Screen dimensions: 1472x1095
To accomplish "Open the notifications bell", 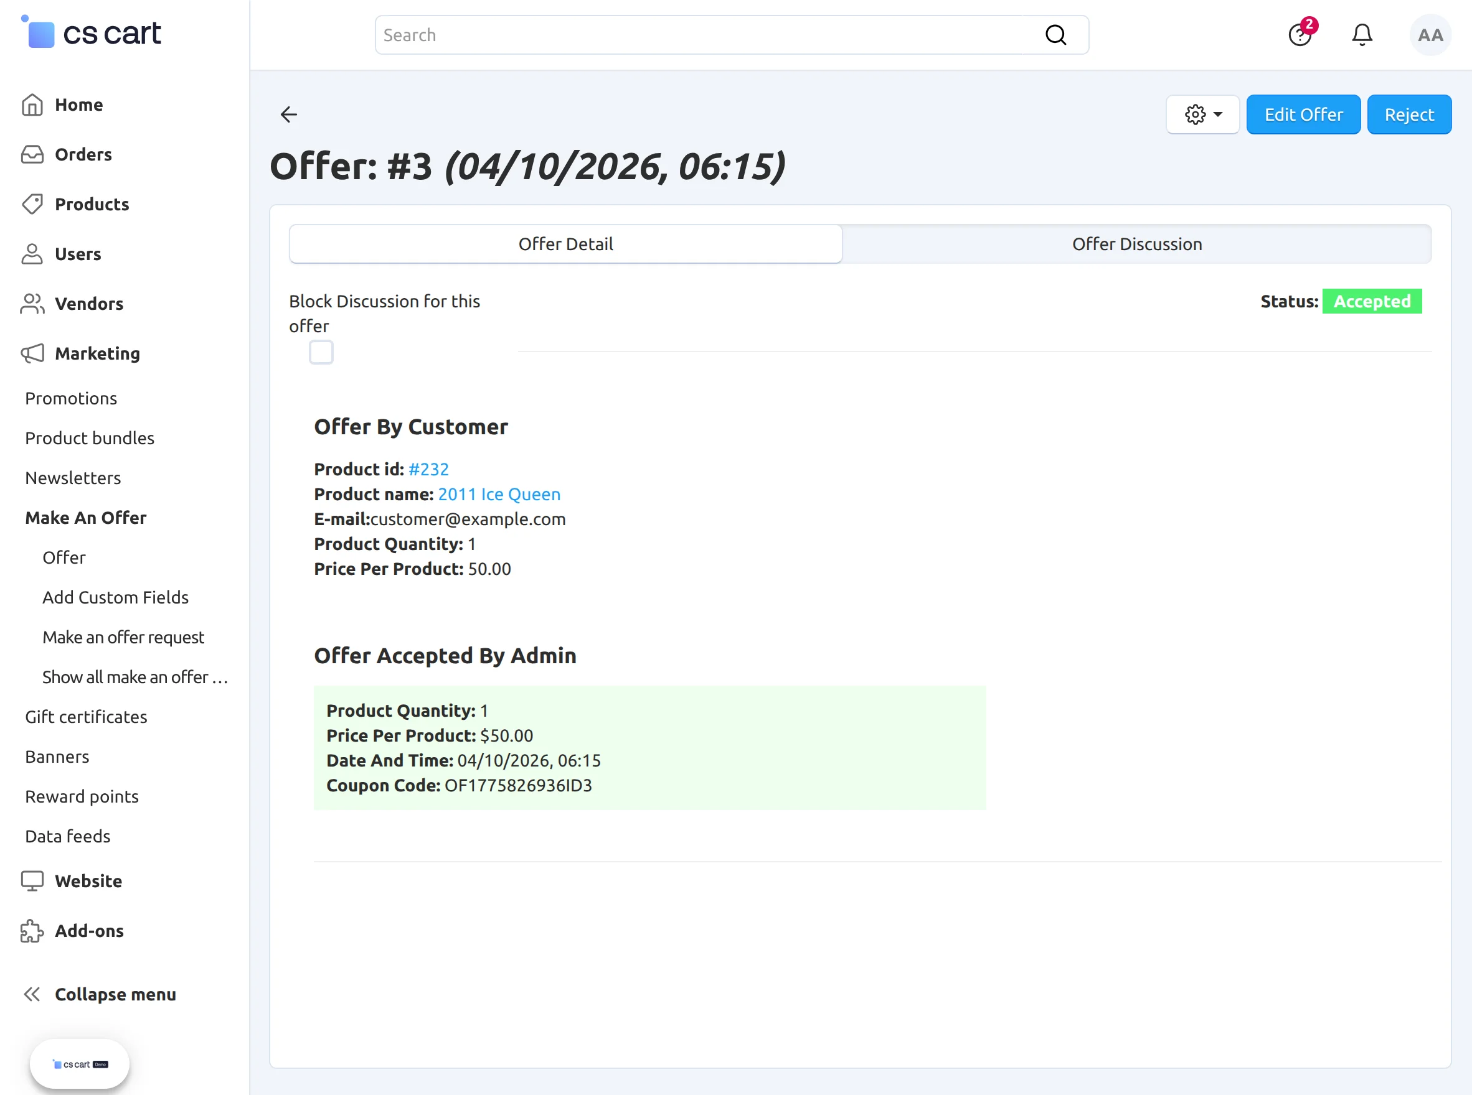I will pos(1362,34).
